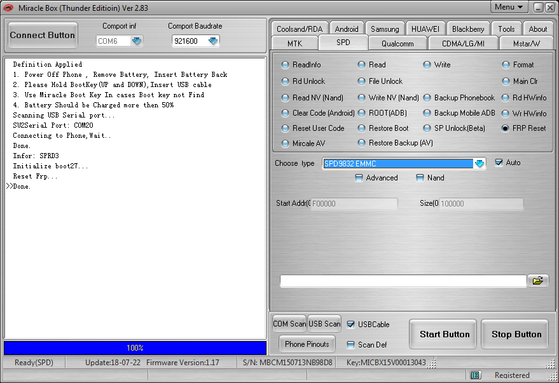Image resolution: width=559 pixels, height=383 pixels.
Task: Click the '>>Done.' log line
Action: click(x=18, y=186)
